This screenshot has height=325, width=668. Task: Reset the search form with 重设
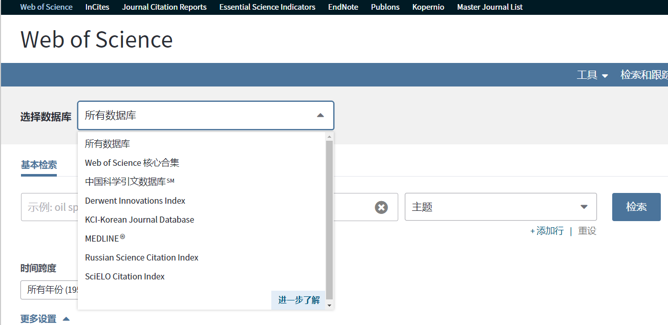[x=587, y=231]
